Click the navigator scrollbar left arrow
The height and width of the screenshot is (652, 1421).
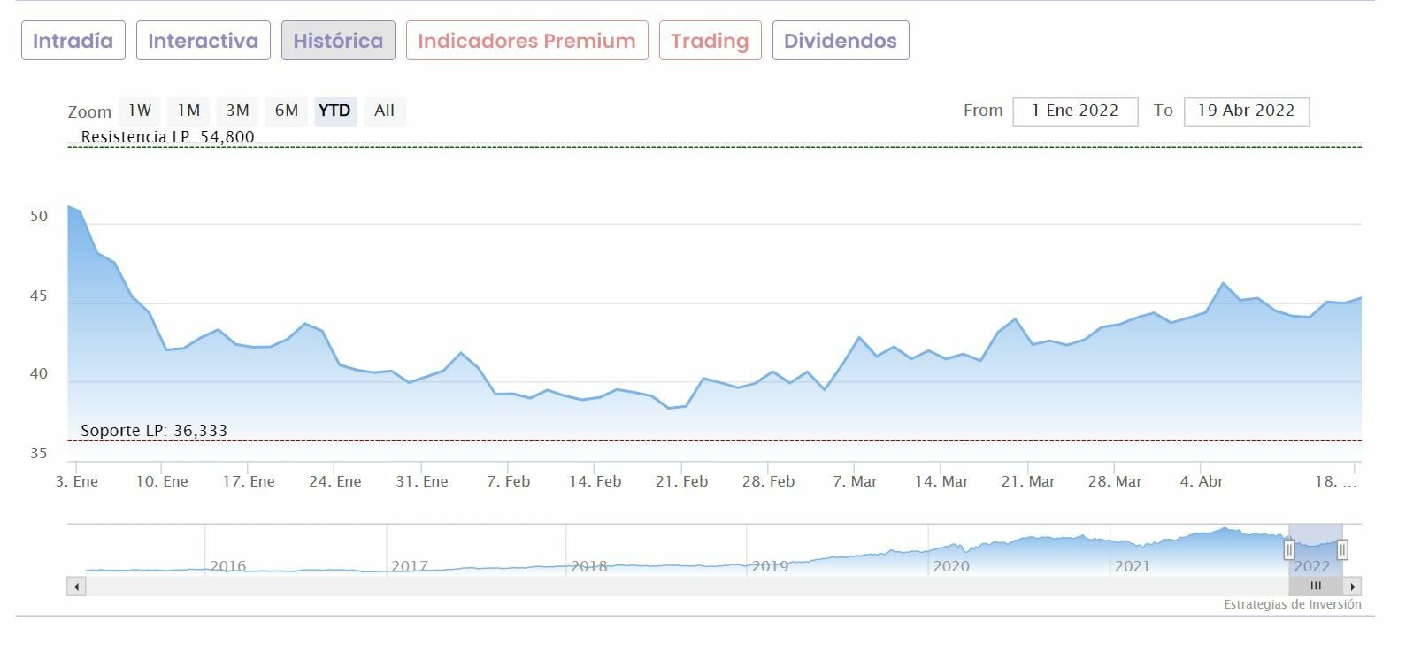[77, 587]
